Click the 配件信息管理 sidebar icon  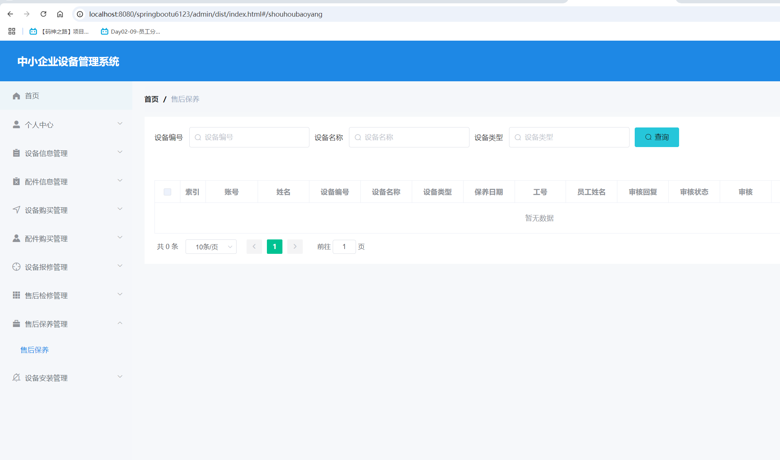pyautogui.click(x=16, y=181)
